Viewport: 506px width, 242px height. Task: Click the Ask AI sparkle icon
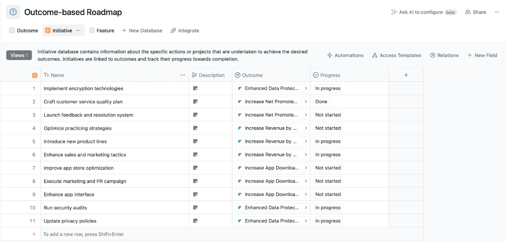pos(394,12)
